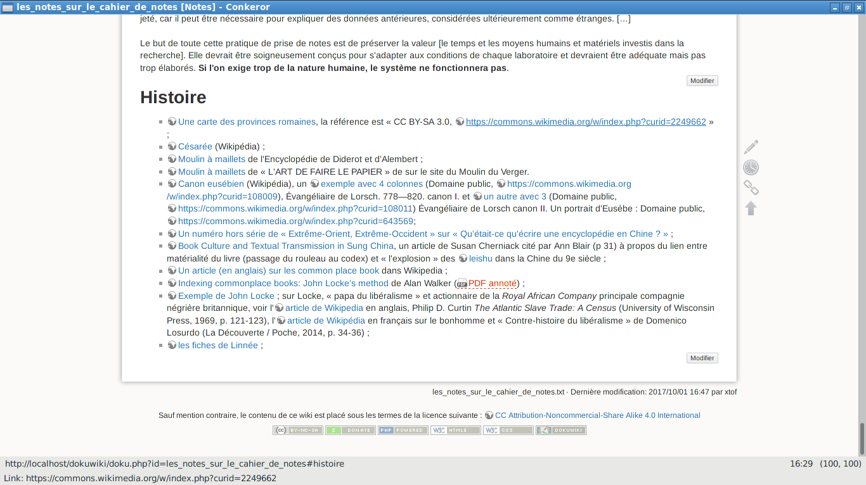Screen dimensions: 866x485
Task: Click the Modifier button below the Histoire list
Action: 702,358
